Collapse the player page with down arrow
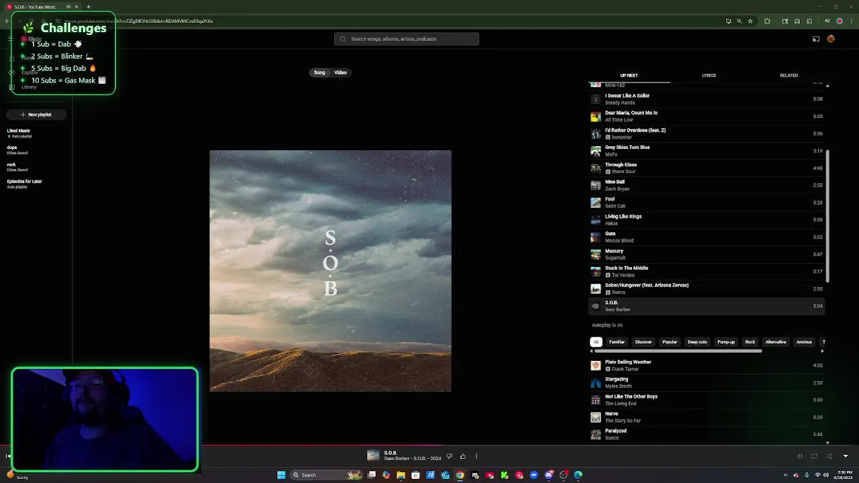859x483 pixels. (846, 456)
